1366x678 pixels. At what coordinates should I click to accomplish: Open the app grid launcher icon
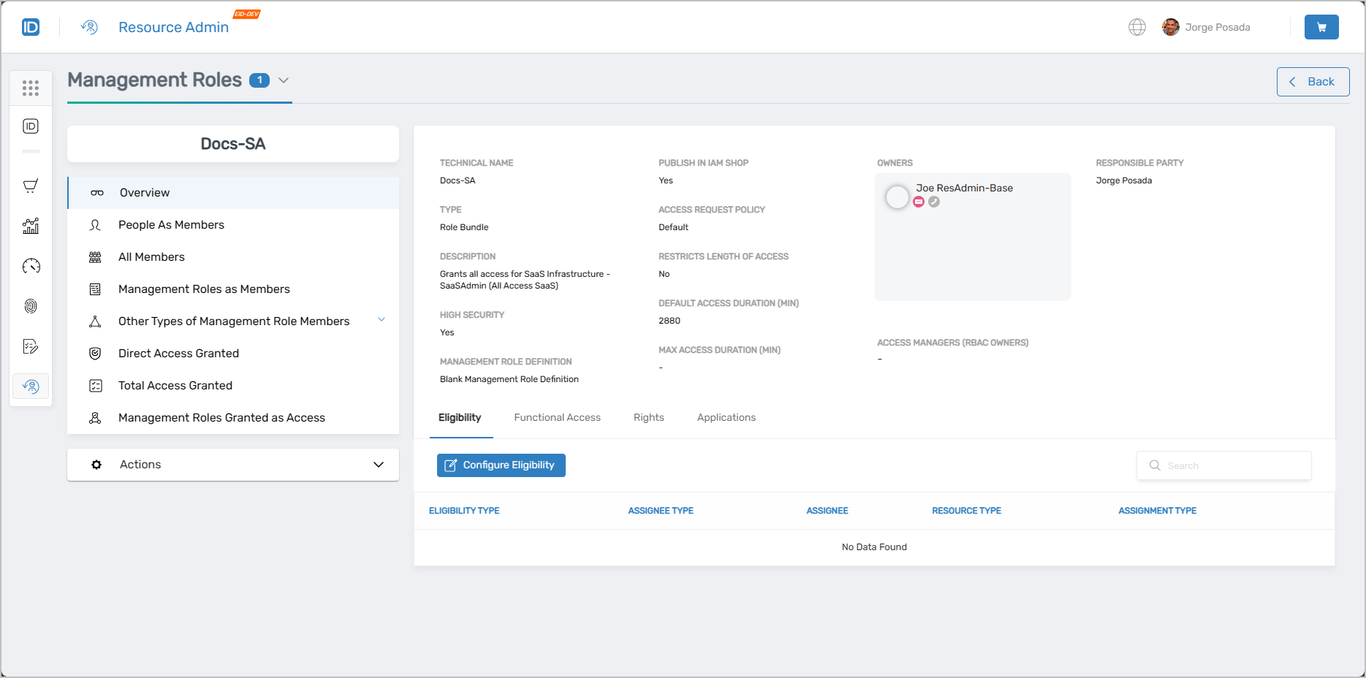(x=30, y=88)
